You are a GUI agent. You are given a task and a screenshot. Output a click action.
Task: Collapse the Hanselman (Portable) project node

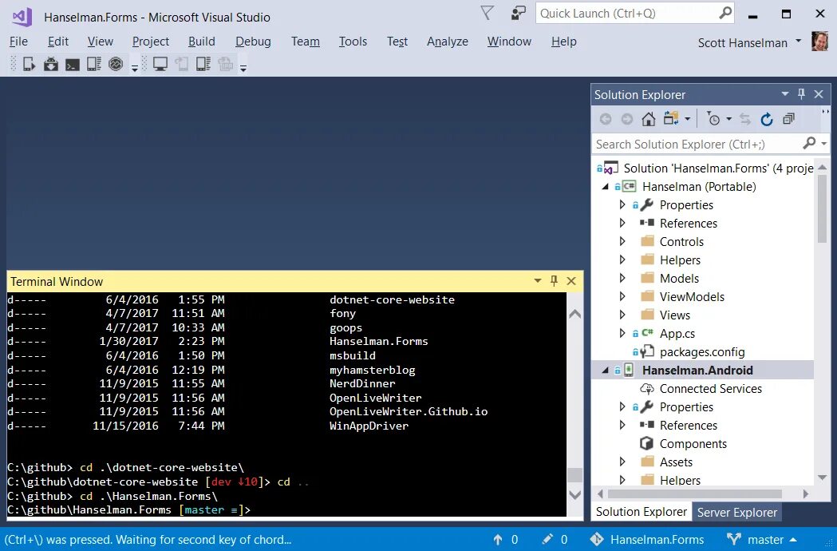coord(606,187)
